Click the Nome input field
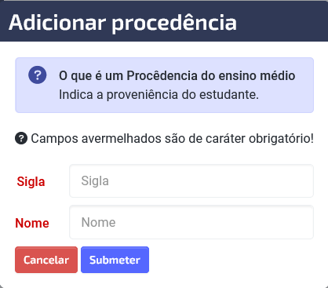328x288 pixels. 191,222
